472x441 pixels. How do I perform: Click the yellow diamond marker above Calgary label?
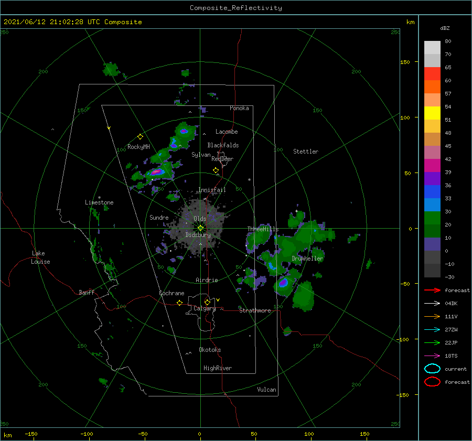tap(207, 302)
